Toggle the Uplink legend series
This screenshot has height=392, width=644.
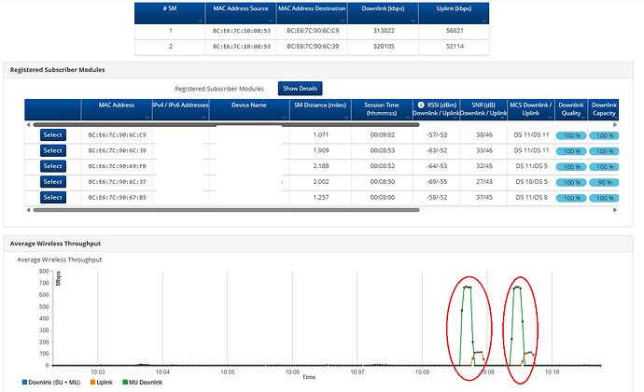[99, 384]
